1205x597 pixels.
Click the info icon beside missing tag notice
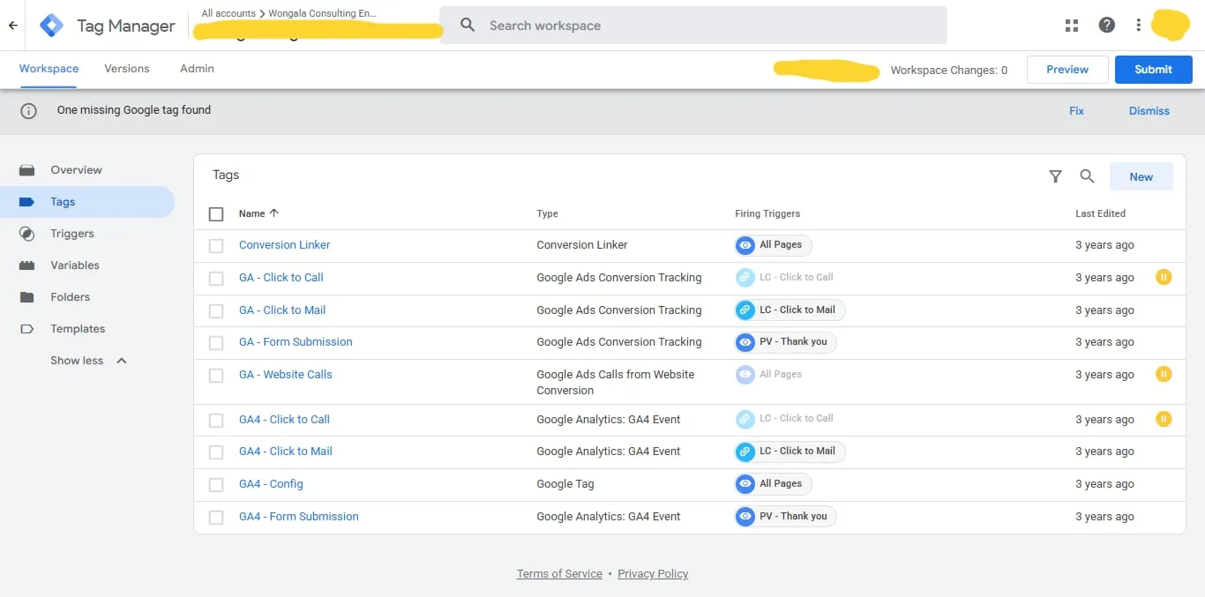[x=29, y=111]
